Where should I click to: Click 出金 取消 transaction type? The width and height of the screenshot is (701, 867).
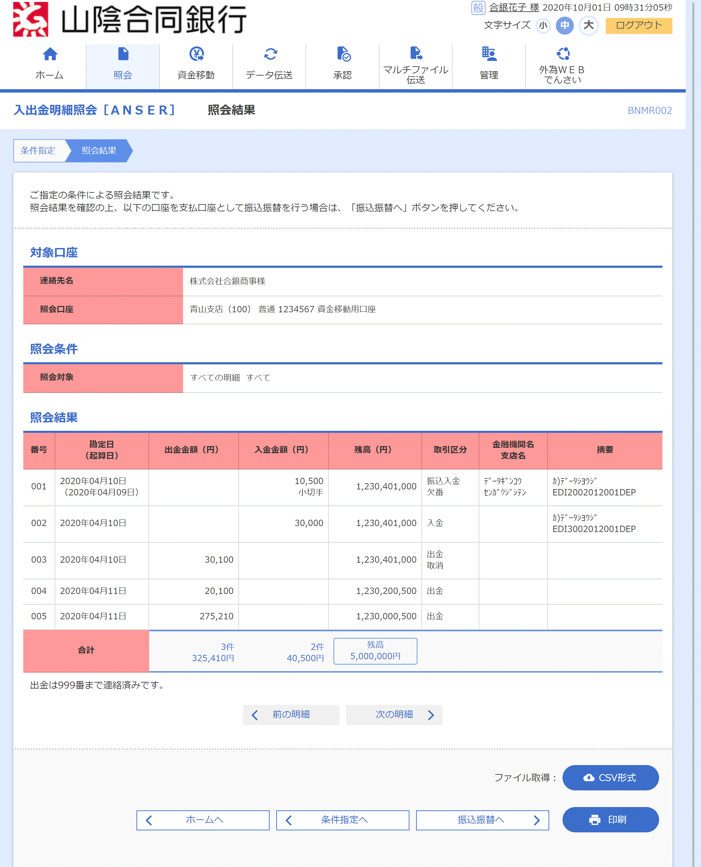click(435, 560)
